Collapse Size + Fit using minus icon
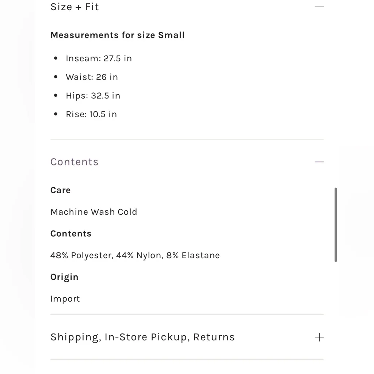Screen dimensions: 374x374 319,7
